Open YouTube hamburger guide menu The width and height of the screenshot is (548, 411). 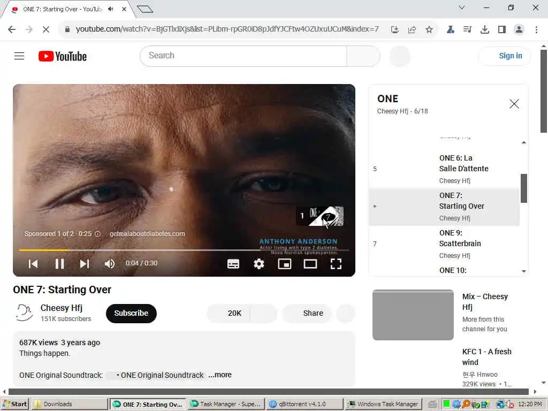(x=19, y=56)
